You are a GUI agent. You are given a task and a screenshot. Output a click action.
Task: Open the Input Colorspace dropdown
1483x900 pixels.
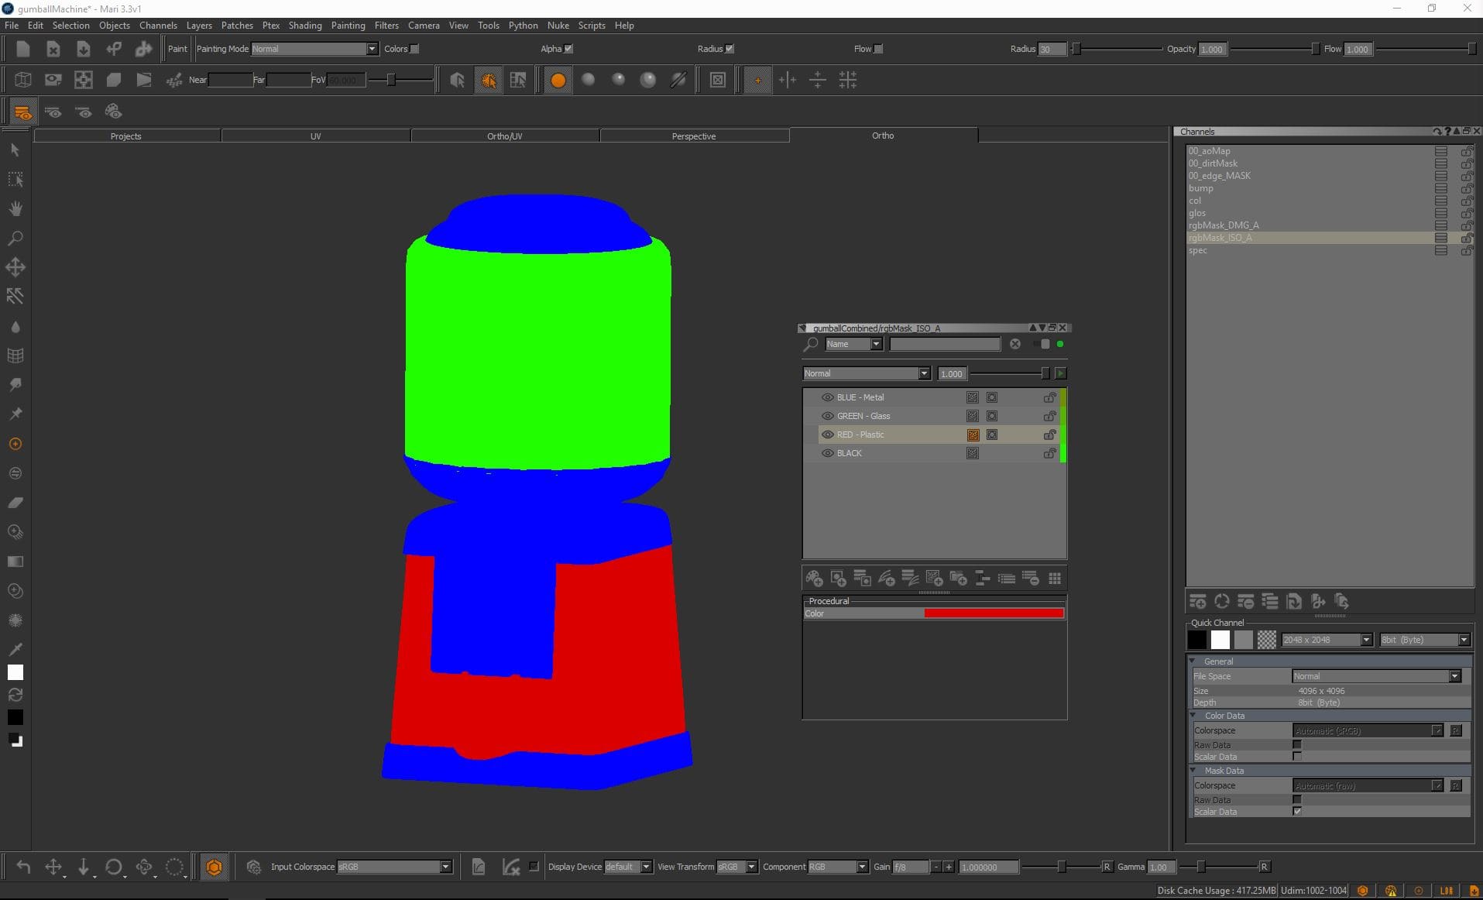(x=394, y=867)
